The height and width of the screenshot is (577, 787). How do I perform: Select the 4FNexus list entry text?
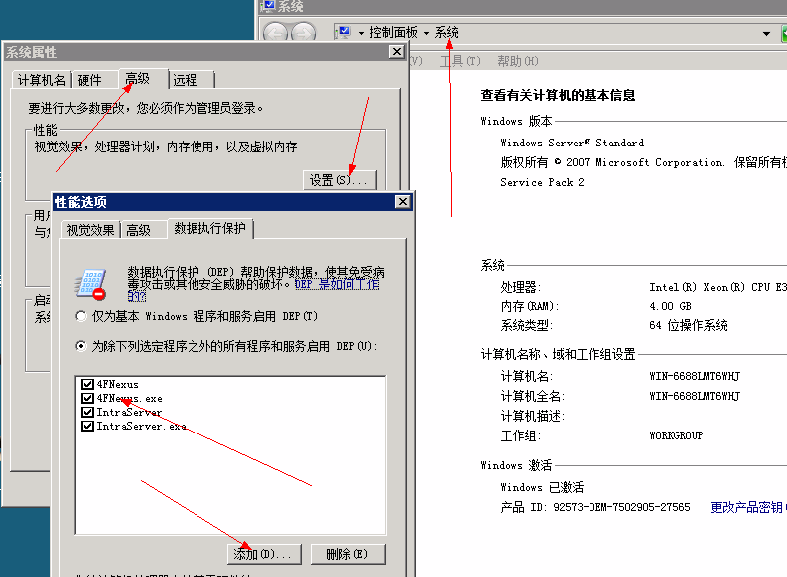point(118,384)
